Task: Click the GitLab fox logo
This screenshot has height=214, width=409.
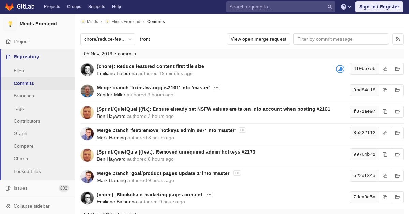Action: (10, 7)
